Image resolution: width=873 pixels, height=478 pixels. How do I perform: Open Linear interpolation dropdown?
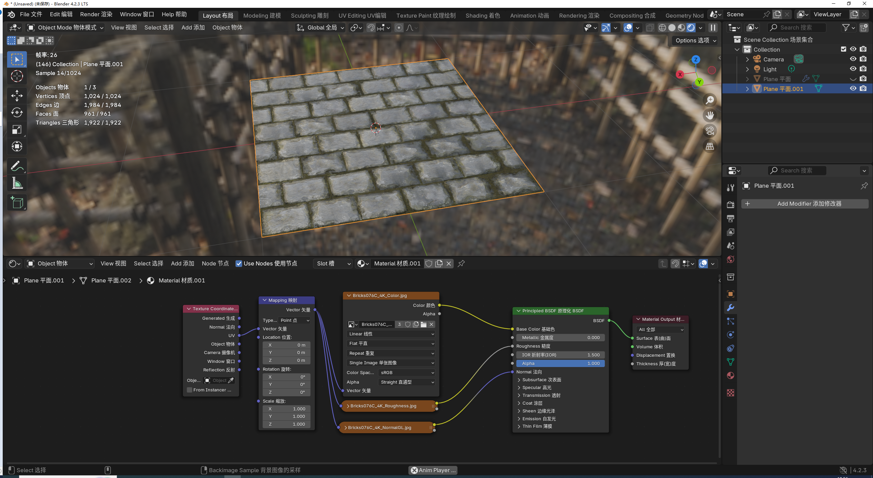[391, 334]
